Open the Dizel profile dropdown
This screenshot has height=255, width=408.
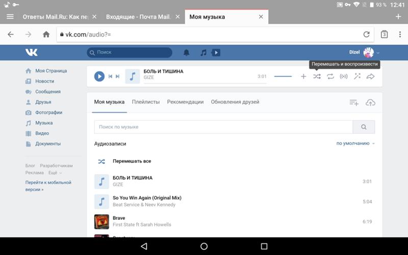coord(364,53)
